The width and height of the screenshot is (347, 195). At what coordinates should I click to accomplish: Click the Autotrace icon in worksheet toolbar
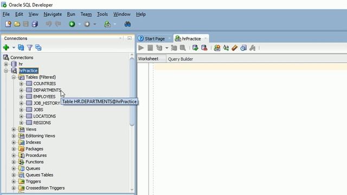[x=174, y=48]
